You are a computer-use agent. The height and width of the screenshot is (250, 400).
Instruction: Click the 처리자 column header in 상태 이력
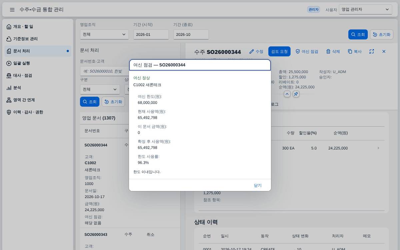[x=338, y=236]
